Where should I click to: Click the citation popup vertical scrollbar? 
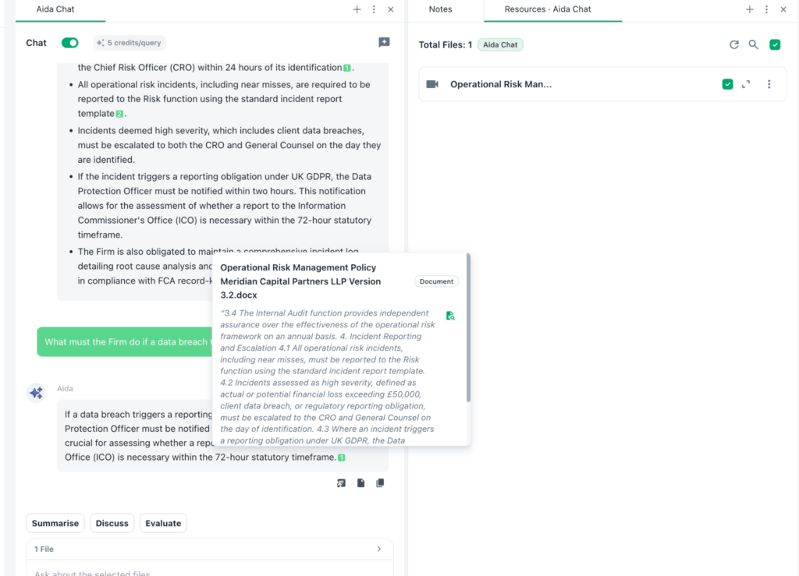click(468, 327)
